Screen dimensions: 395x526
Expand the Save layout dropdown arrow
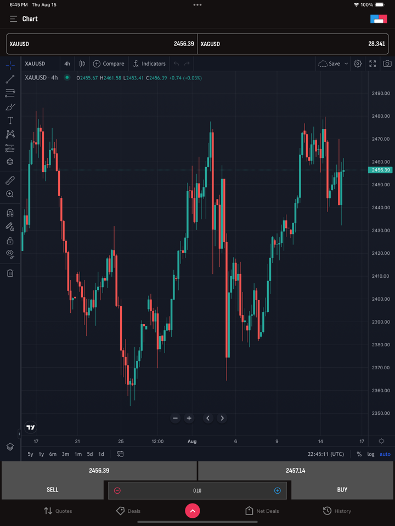click(346, 64)
